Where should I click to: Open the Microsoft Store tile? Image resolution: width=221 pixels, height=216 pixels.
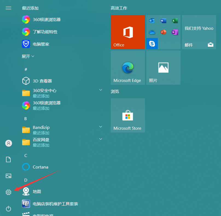click(128, 116)
